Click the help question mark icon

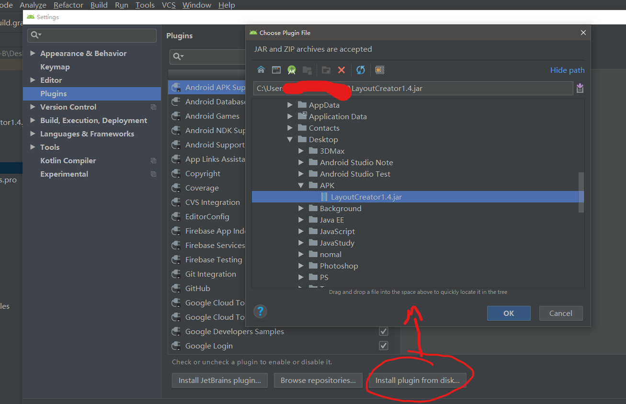coord(260,311)
